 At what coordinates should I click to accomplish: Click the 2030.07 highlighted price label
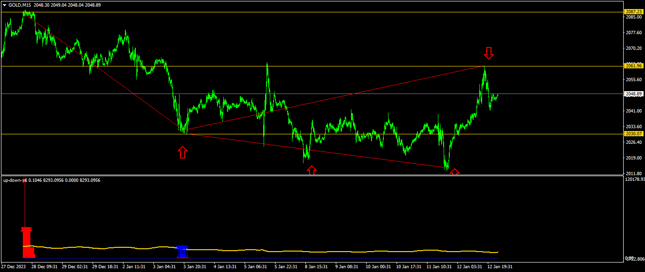coord(634,134)
